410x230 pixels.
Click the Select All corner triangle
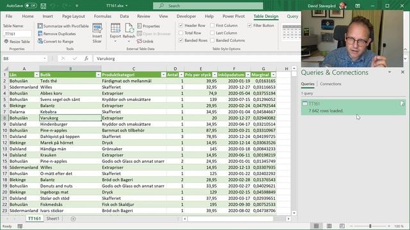click(6, 68)
